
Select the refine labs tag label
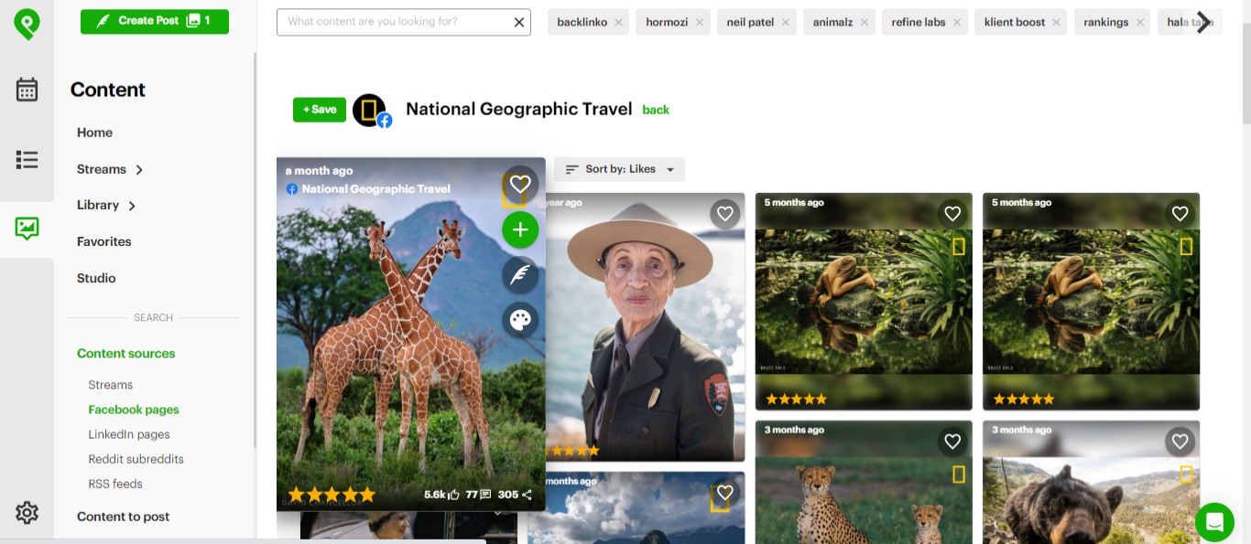click(x=919, y=22)
